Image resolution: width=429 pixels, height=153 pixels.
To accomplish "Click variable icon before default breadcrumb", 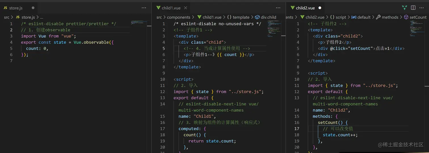I will pos(354,17).
